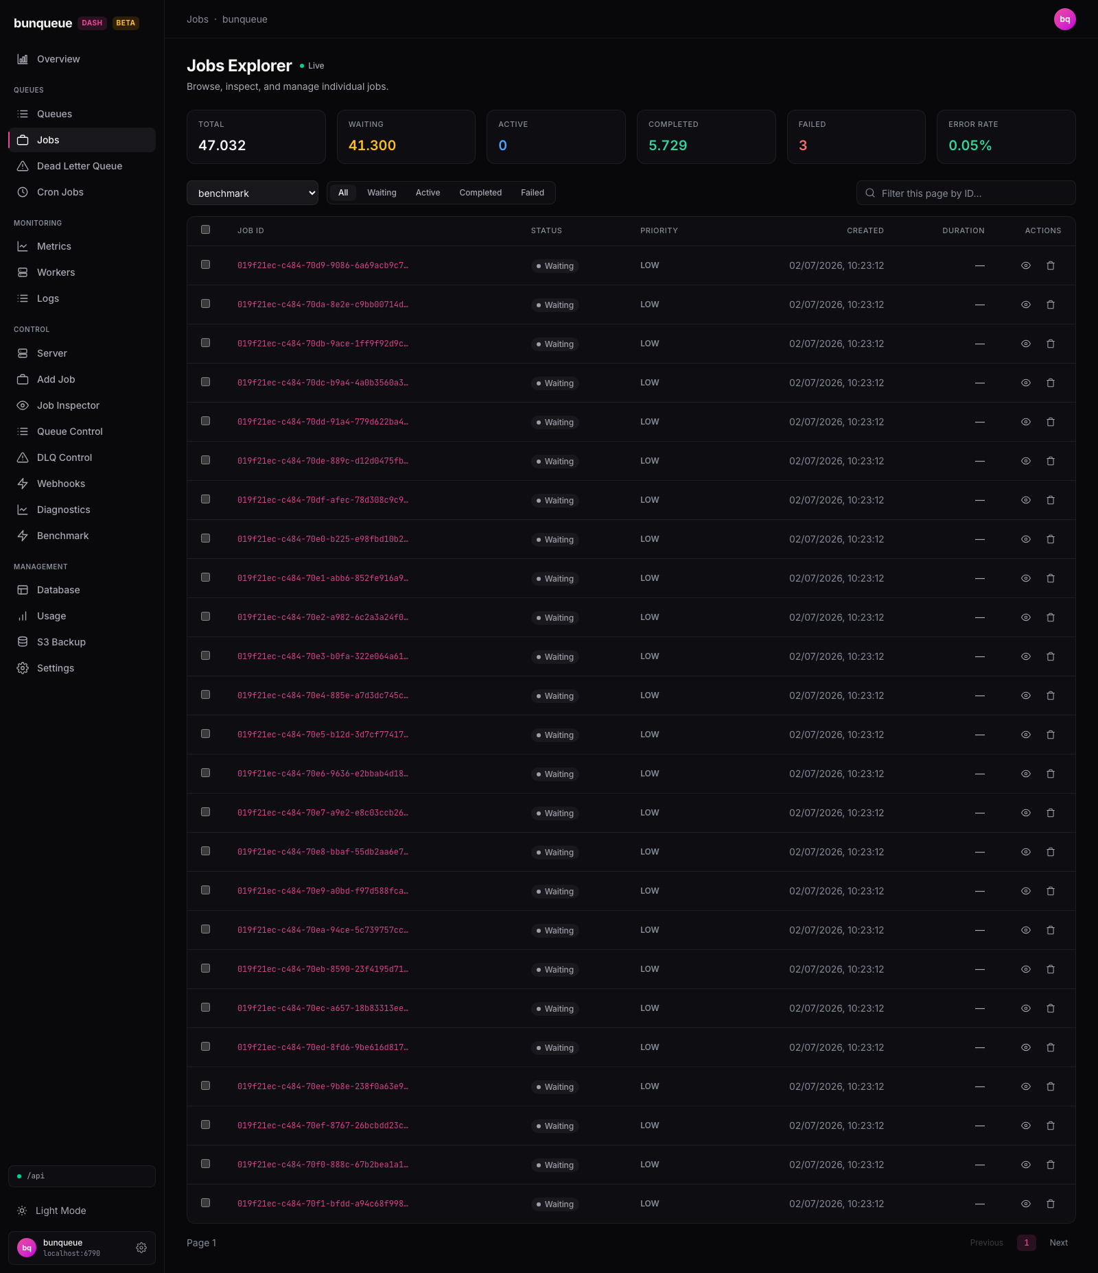This screenshot has height=1273, width=1098.
Task: Open the Metrics monitoring page
Action: (82, 246)
